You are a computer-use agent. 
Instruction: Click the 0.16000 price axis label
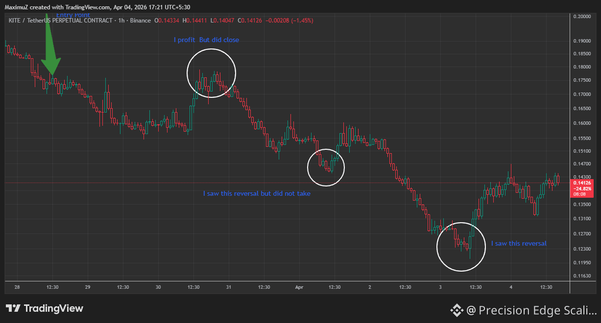pos(581,123)
